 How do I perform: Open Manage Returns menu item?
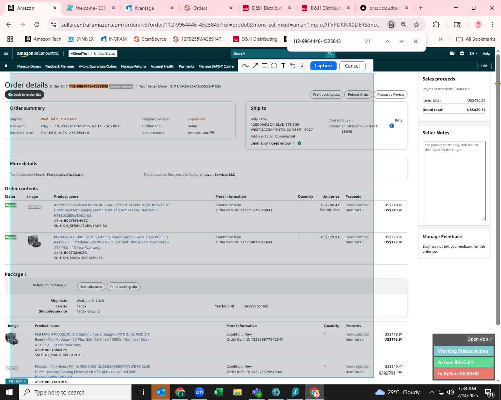coord(133,66)
